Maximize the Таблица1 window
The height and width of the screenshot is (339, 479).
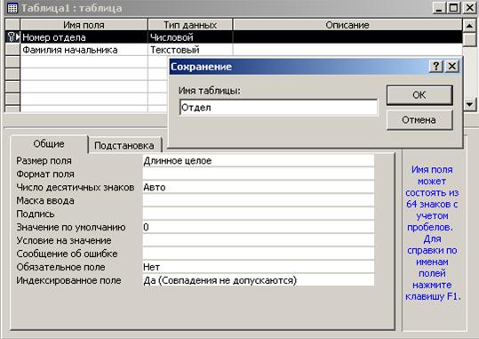454,8
